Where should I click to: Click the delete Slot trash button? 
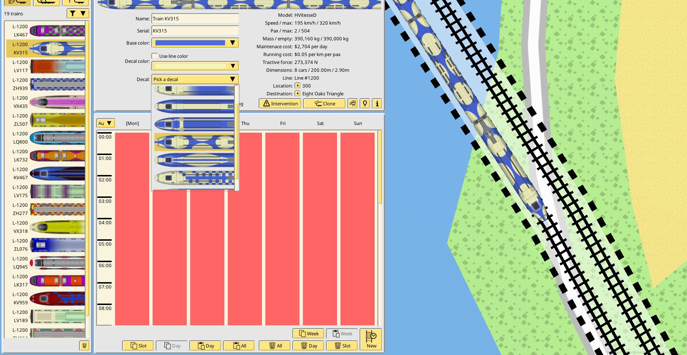342,346
